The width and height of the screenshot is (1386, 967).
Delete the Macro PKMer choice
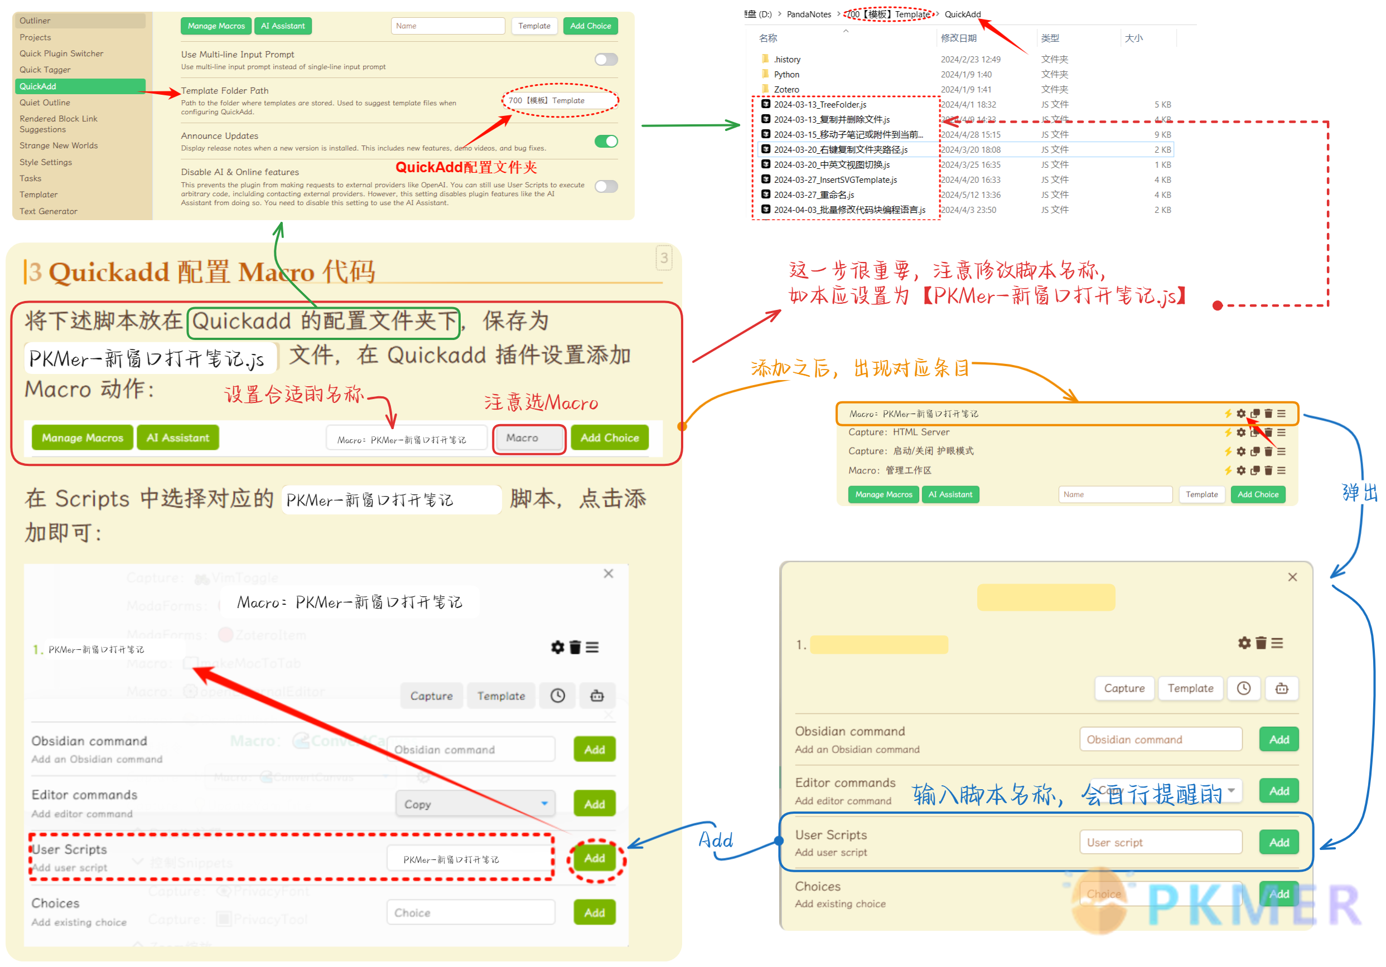pos(1268,413)
